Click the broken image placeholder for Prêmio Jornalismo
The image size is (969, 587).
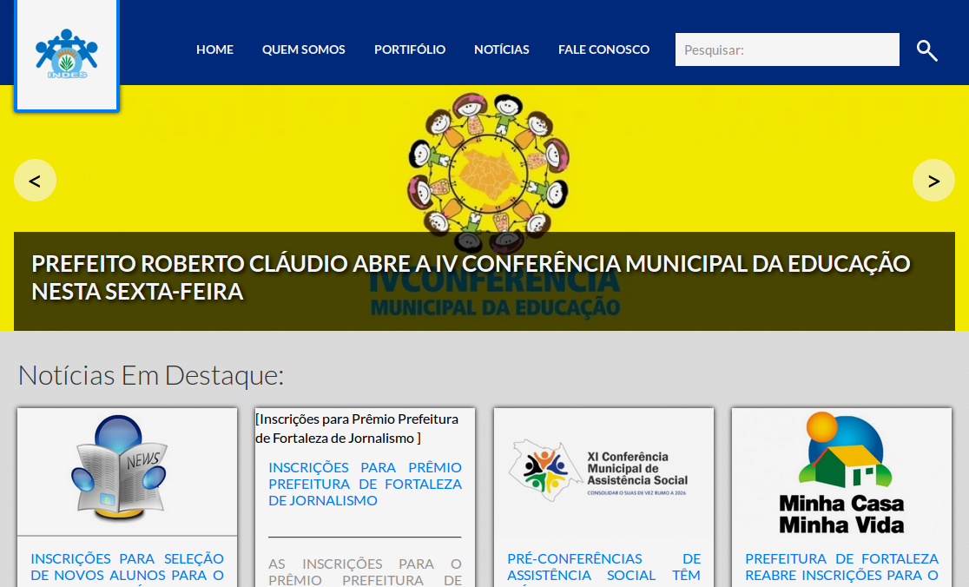[x=356, y=428]
